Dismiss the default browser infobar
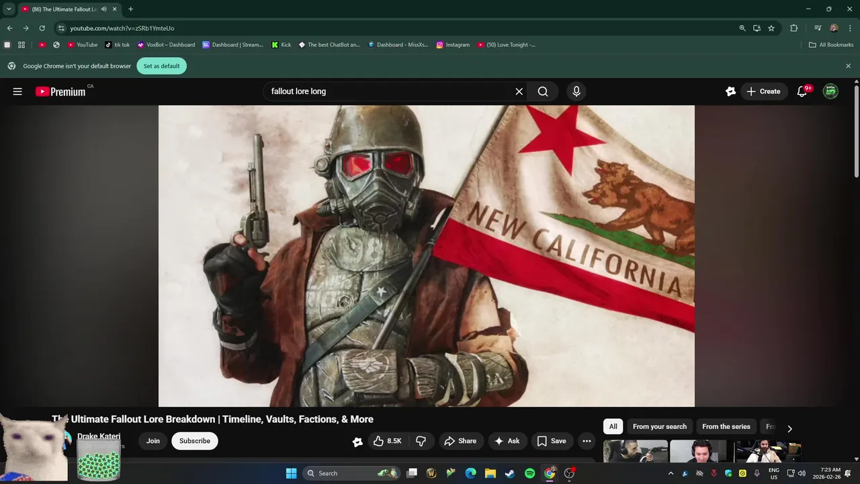This screenshot has width=860, height=484. pos(848,66)
